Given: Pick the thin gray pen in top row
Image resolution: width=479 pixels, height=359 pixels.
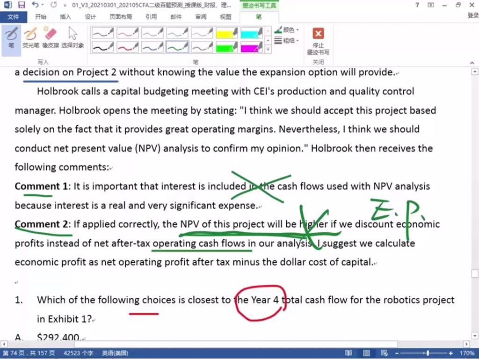Looking at the screenshot, I should pos(202,33).
